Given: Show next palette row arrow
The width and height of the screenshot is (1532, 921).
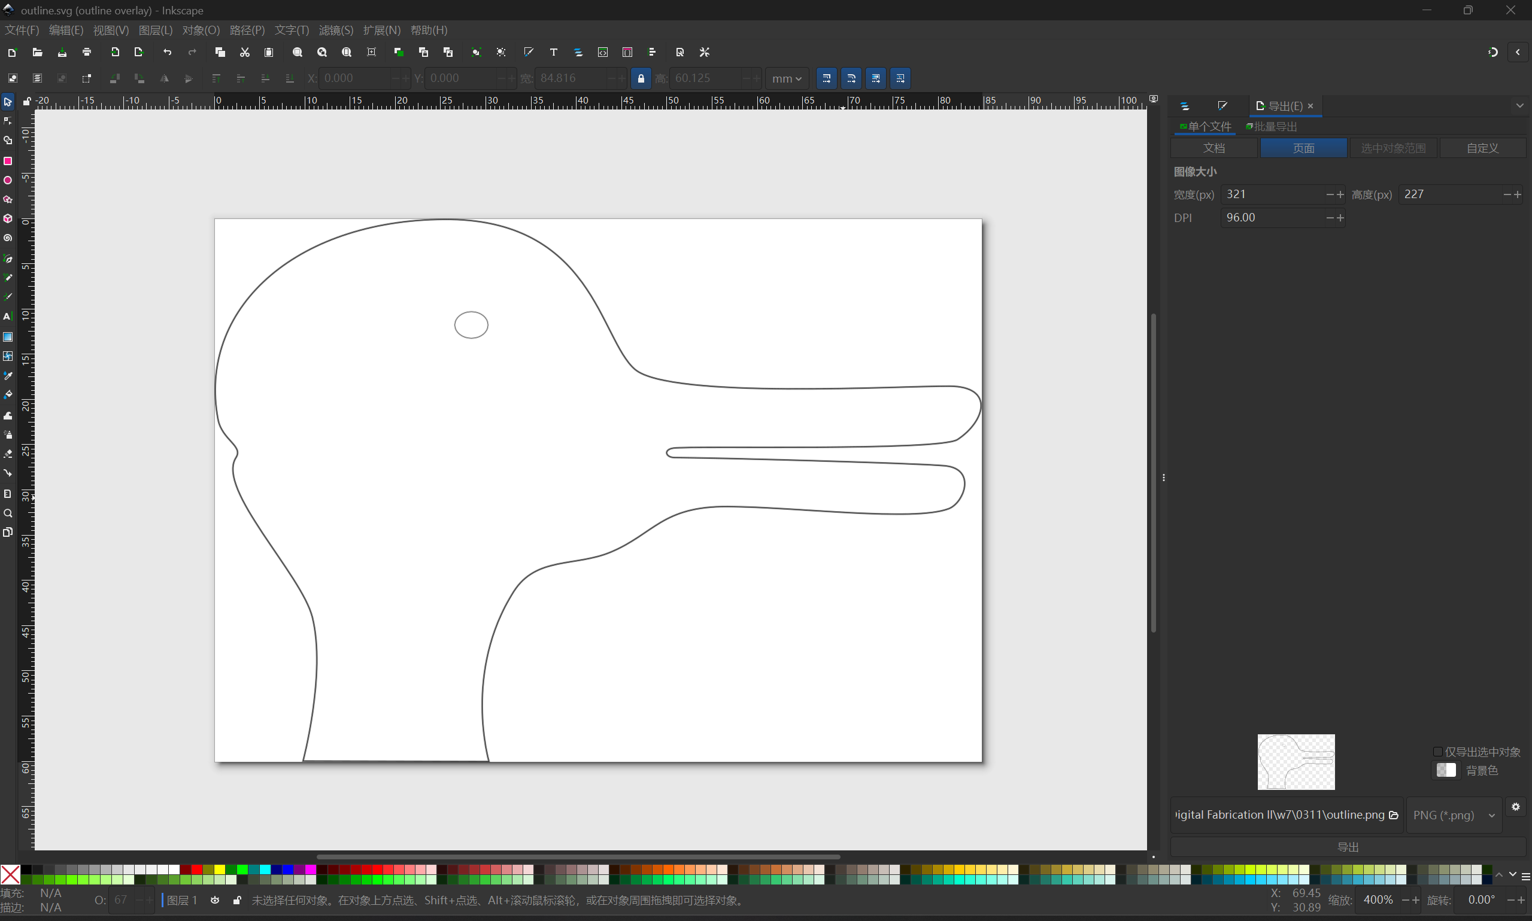Looking at the screenshot, I should click(1513, 874).
